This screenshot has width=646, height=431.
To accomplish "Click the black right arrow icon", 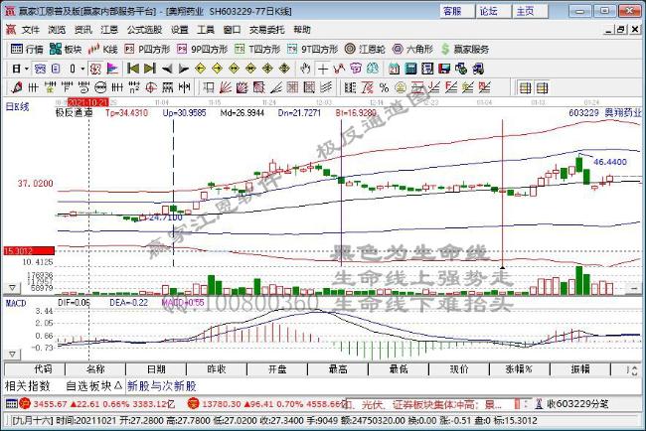I will (x=183, y=69).
